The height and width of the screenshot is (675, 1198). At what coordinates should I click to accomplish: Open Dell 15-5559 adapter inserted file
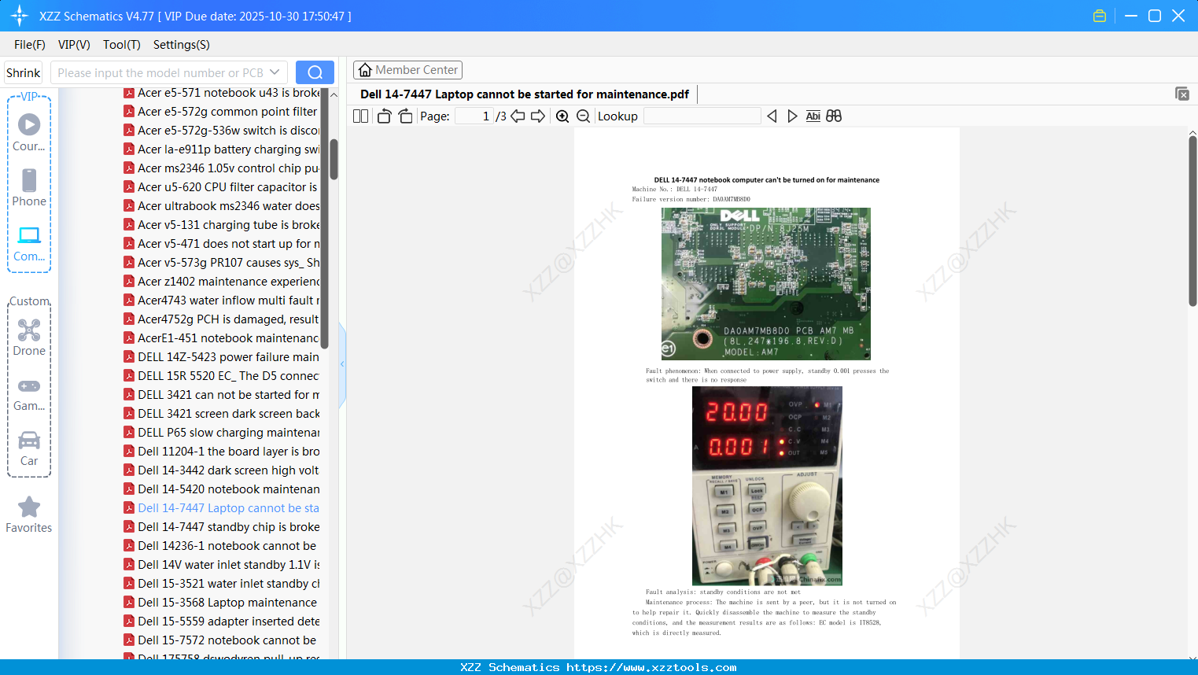click(x=221, y=622)
